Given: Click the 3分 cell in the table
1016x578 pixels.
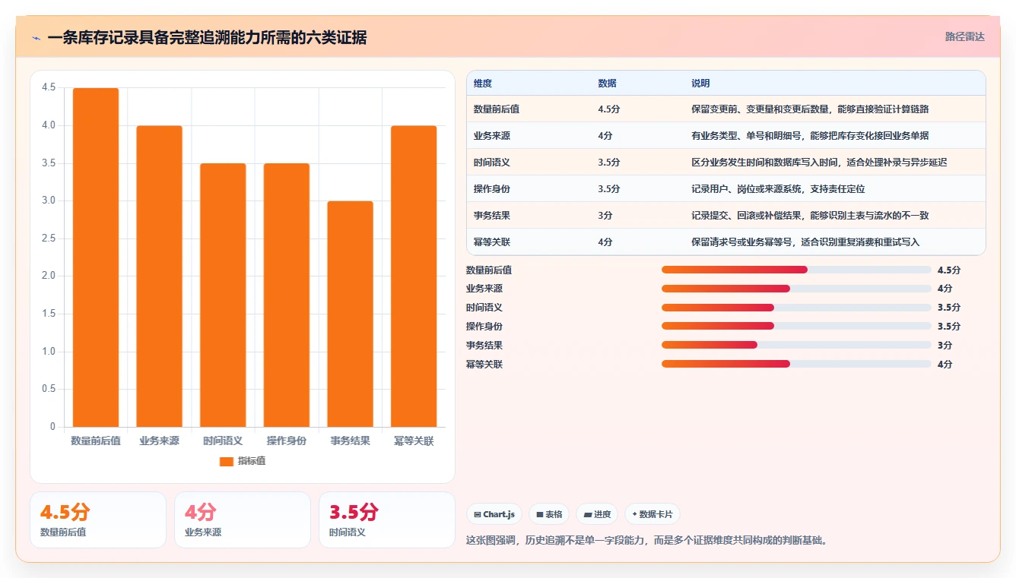Looking at the screenshot, I should (605, 216).
